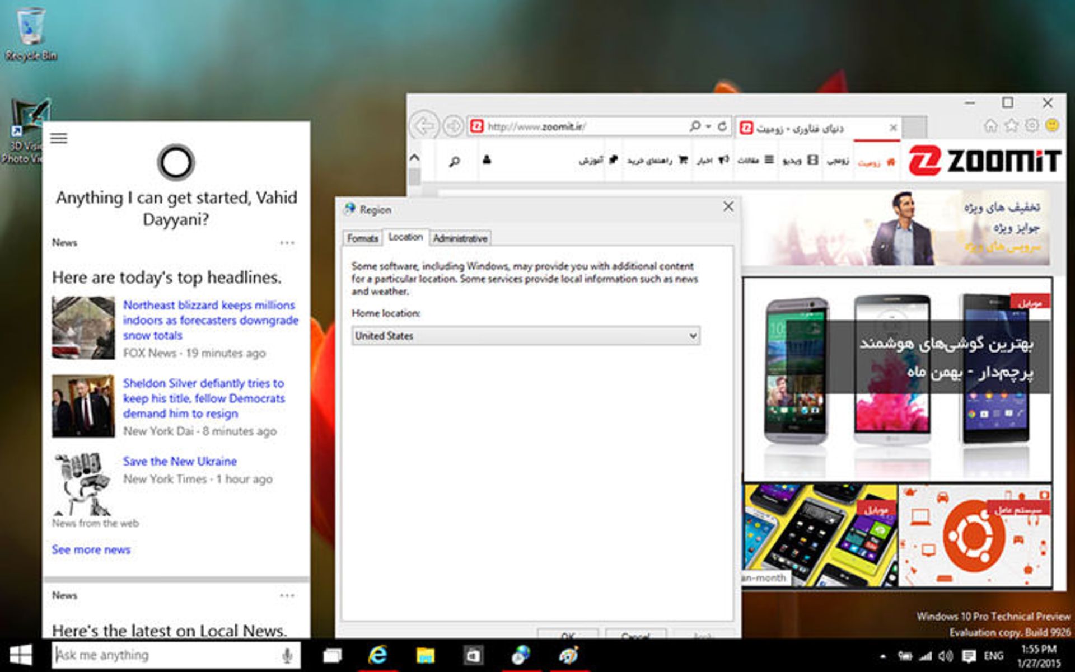Open IE favorites star icon
The height and width of the screenshot is (672, 1075).
[1011, 125]
